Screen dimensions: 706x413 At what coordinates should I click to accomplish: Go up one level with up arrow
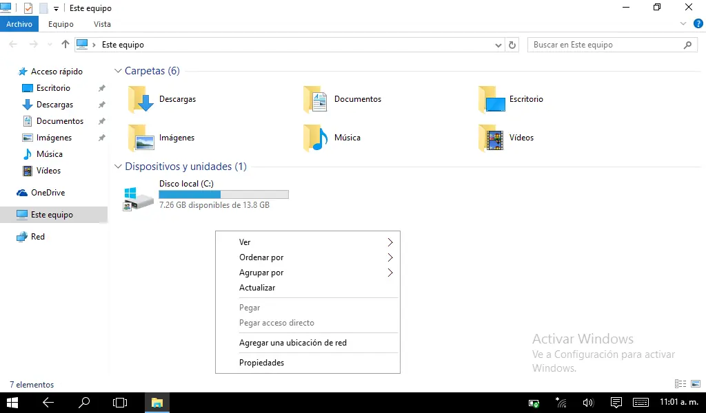click(65, 44)
